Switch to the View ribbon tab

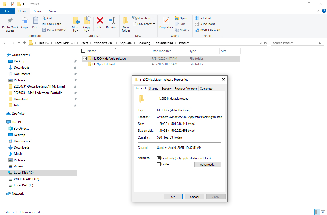52,11
